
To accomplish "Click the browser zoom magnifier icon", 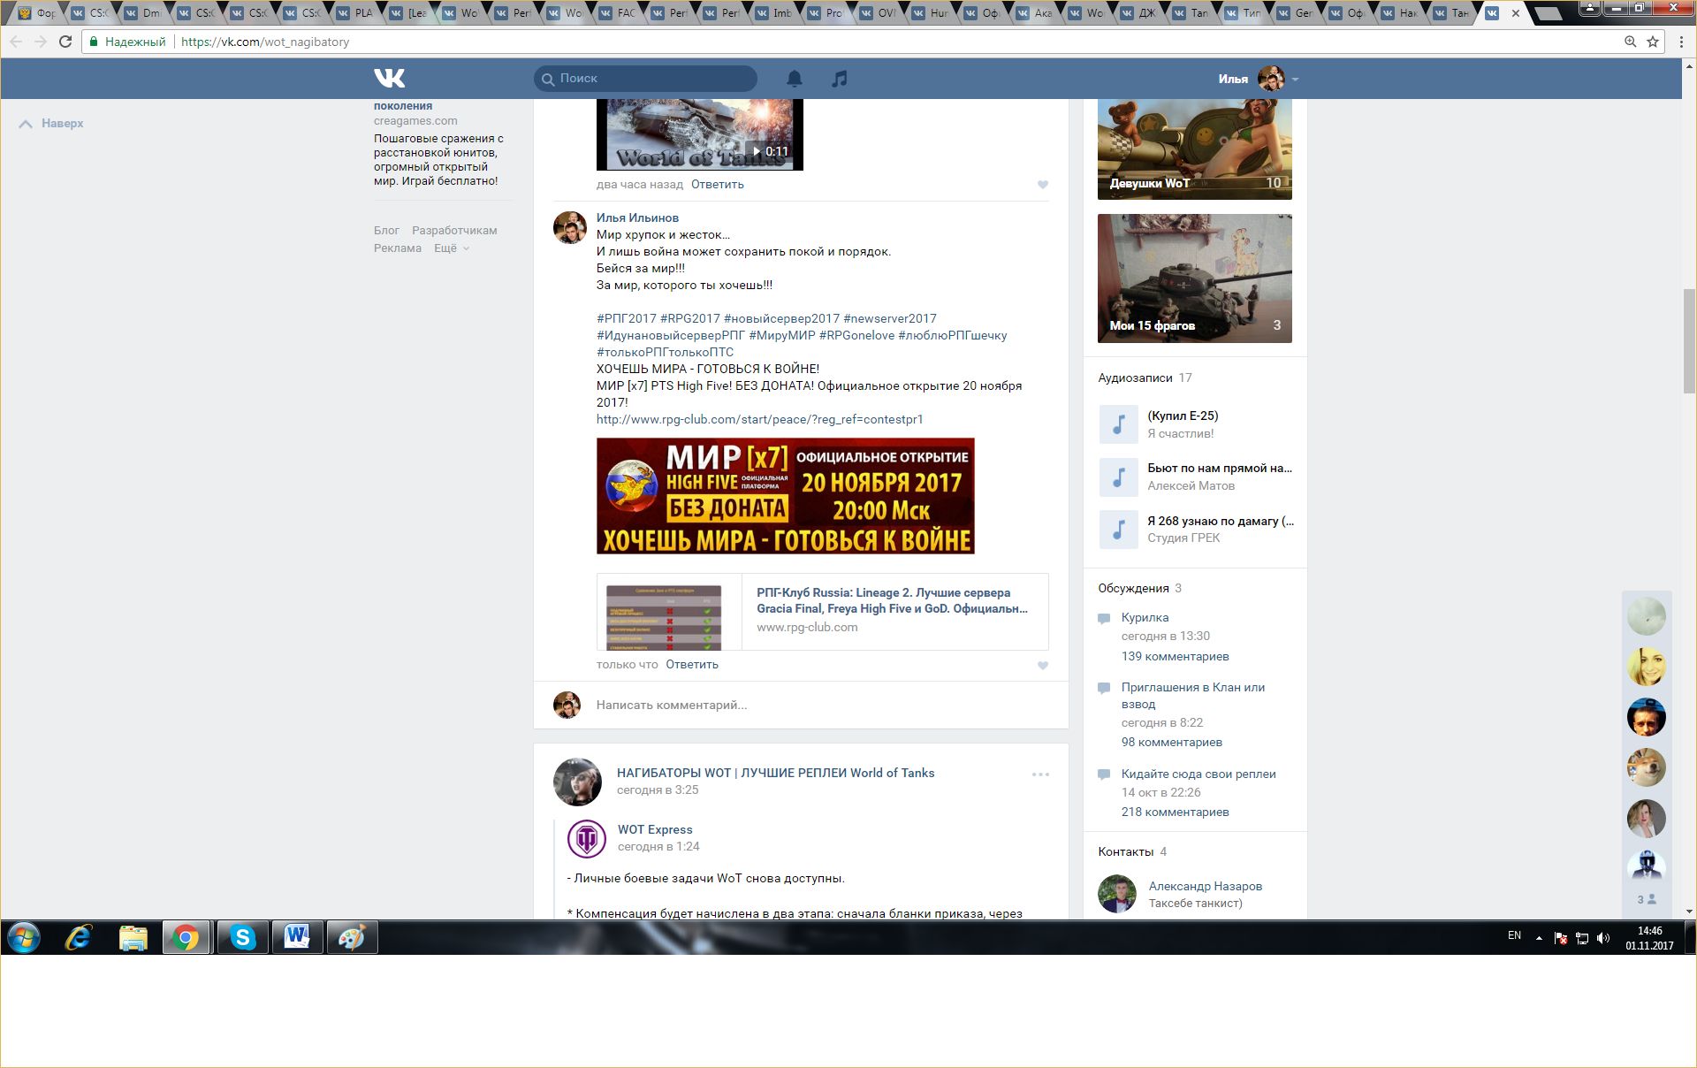I will (1631, 42).
